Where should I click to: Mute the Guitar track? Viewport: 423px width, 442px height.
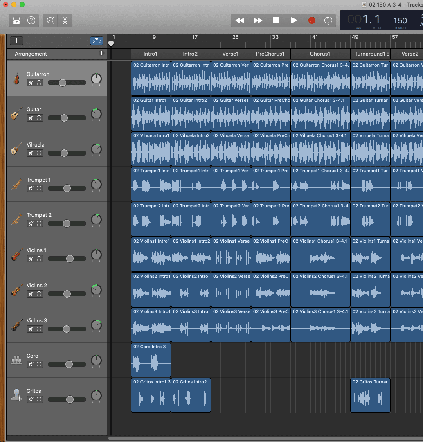coord(31,118)
